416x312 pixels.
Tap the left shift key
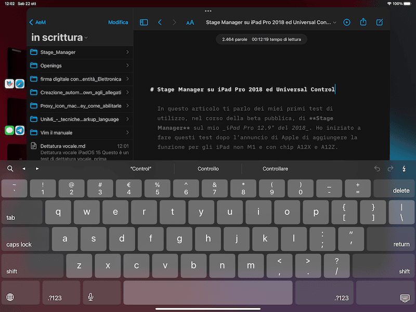pos(32,266)
